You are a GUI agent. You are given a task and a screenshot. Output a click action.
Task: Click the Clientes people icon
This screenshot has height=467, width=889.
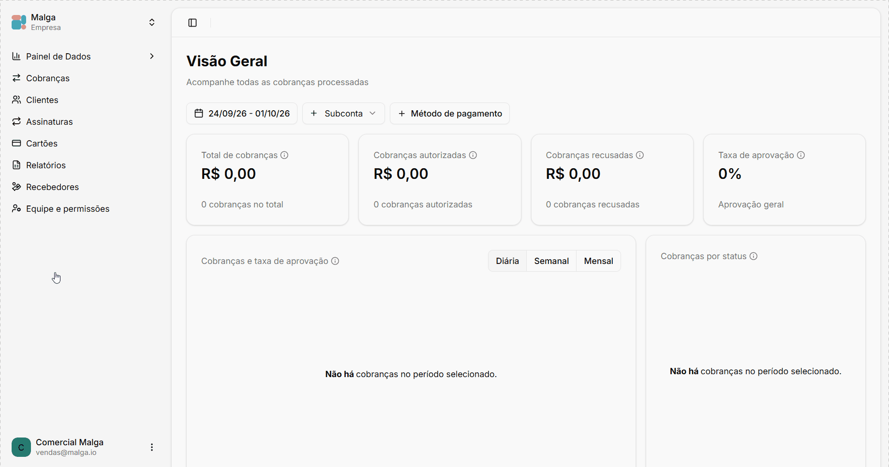[x=16, y=100]
